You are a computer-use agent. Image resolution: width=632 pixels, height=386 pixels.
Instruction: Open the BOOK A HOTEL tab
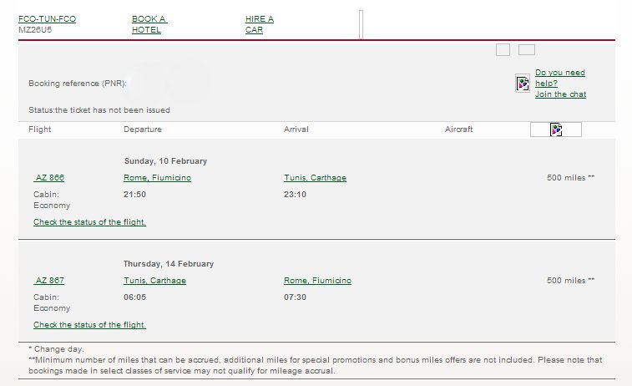click(149, 24)
